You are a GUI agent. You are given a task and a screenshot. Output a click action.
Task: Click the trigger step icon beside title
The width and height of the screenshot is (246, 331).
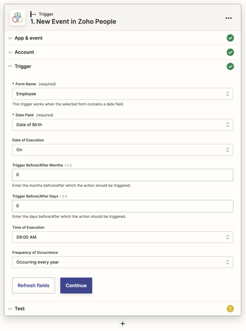tap(33, 14)
